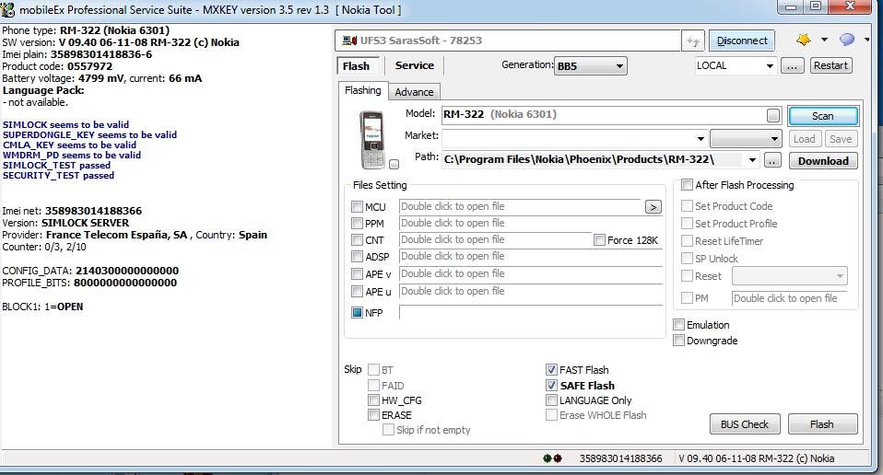Click the Load button
This screenshot has height=475, width=883.
point(804,139)
